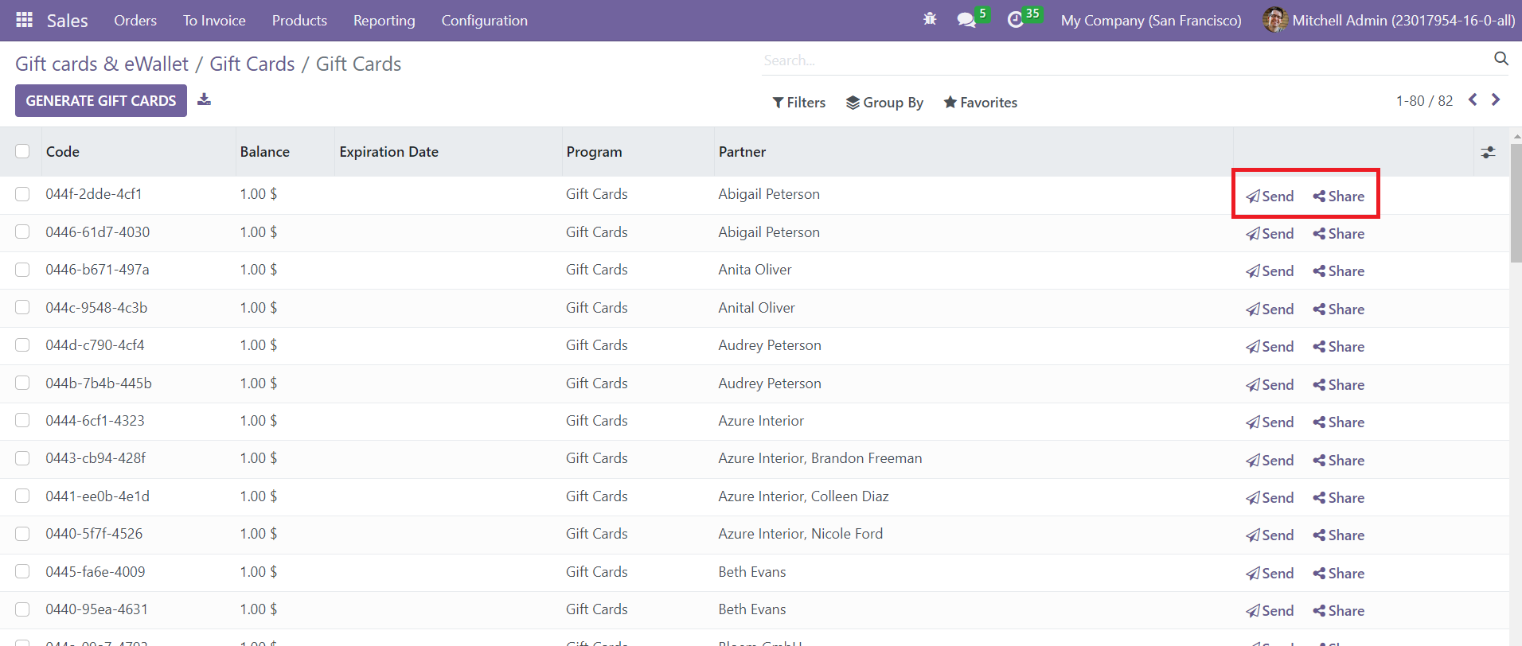Open the activities clock icon
1522x646 pixels.
pyautogui.click(x=1015, y=20)
